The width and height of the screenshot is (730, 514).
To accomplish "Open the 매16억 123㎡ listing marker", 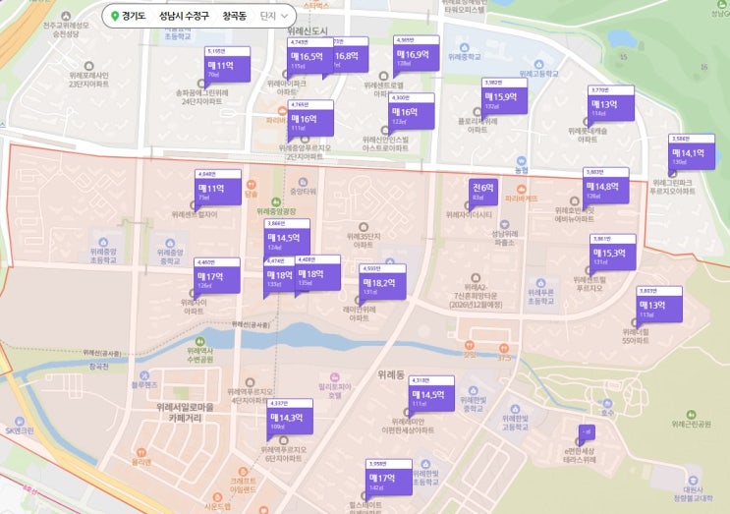I will click(x=411, y=112).
